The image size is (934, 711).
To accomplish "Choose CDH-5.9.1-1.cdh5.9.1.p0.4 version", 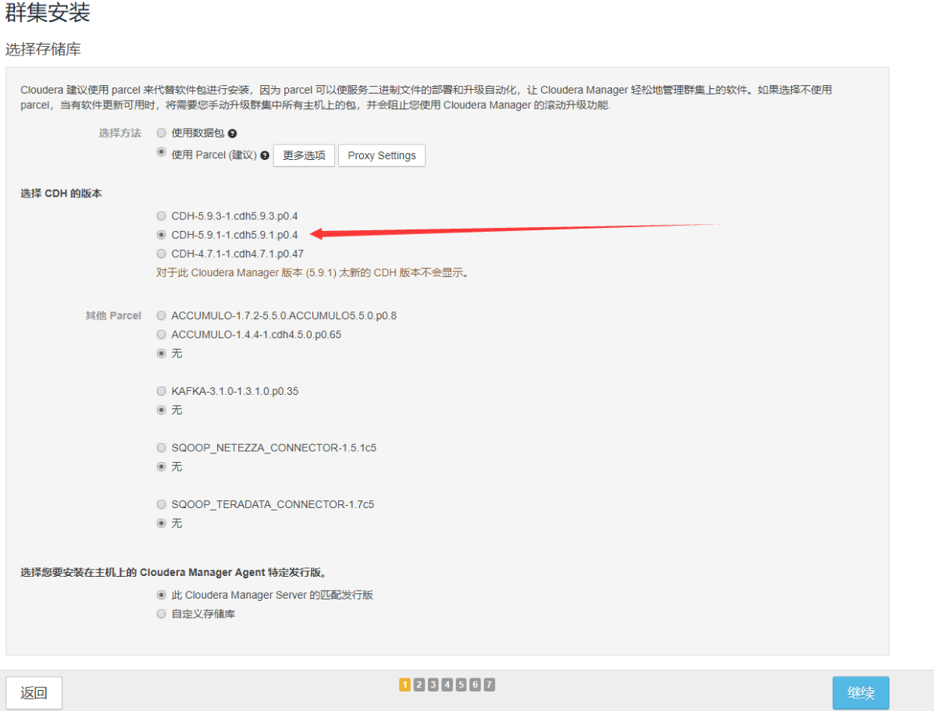I will pyautogui.click(x=161, y=235).
